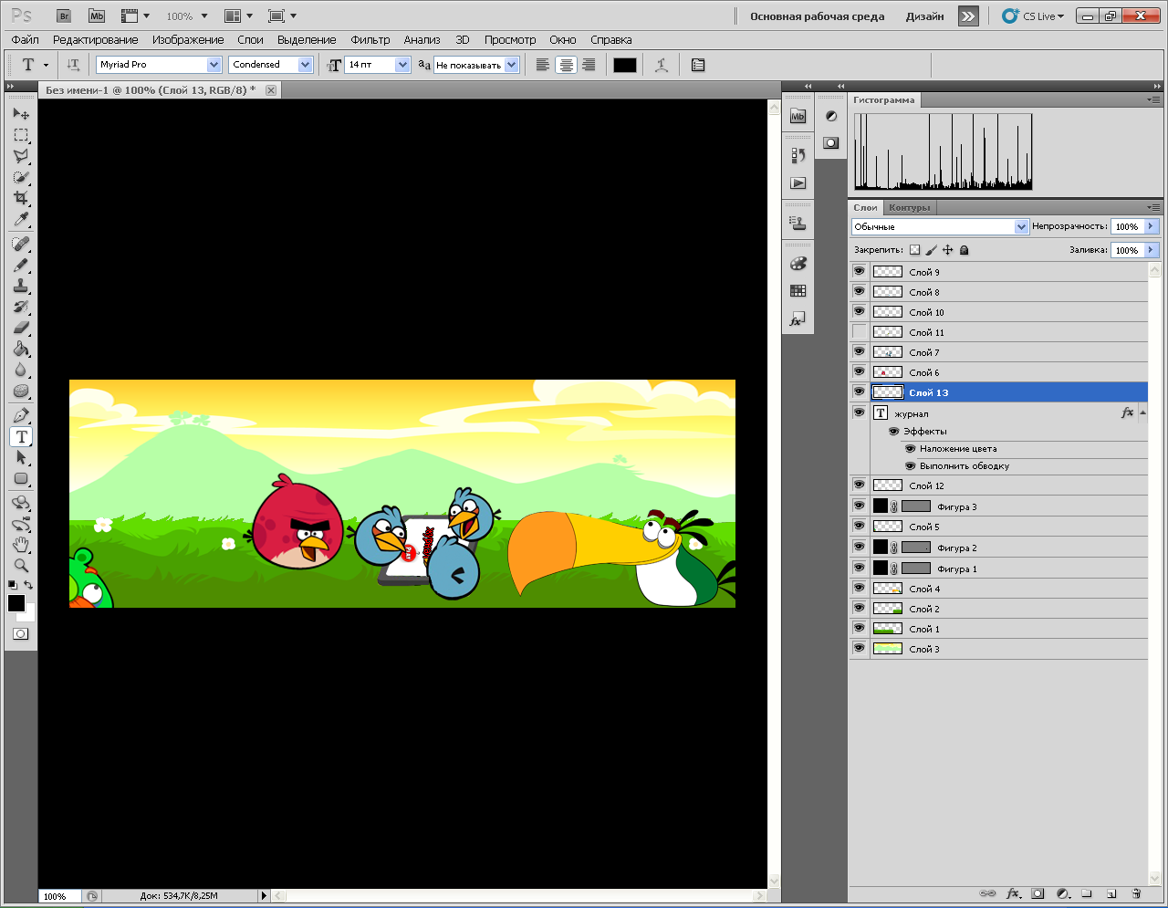Image resolution: width=1168 pixels, height=908 pixels.
Task: Select the Rectangular Marquee tool
Action: click(x=21, y=135)
